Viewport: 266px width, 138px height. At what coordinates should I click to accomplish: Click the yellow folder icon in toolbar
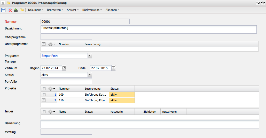[22, 10]
